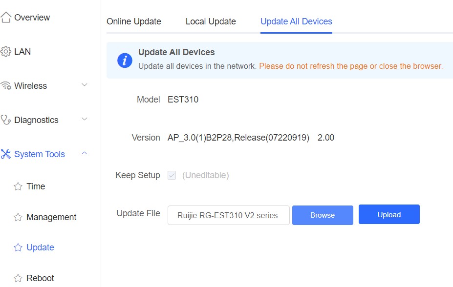
Task: Click the Wireless wifi icon
Action: [6, 86]
